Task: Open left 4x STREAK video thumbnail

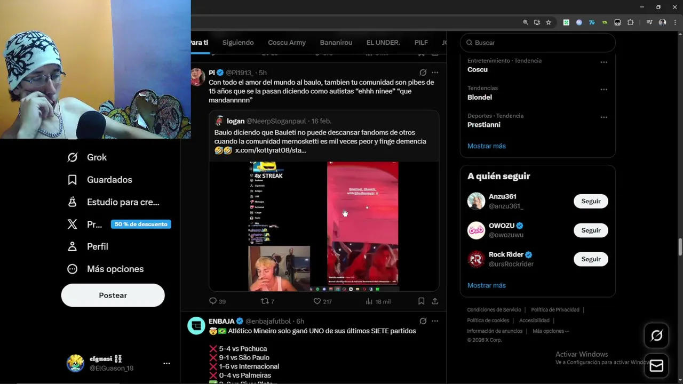Action: coord(279,227)
